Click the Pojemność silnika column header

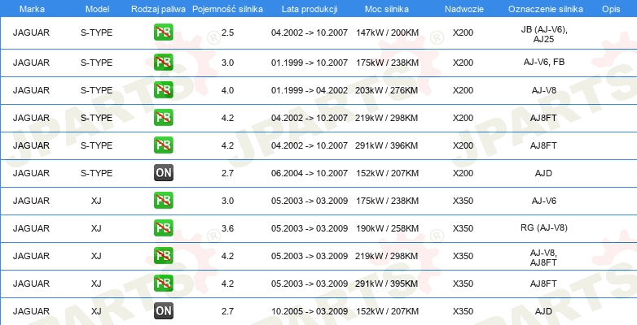[x=227, y=9]
